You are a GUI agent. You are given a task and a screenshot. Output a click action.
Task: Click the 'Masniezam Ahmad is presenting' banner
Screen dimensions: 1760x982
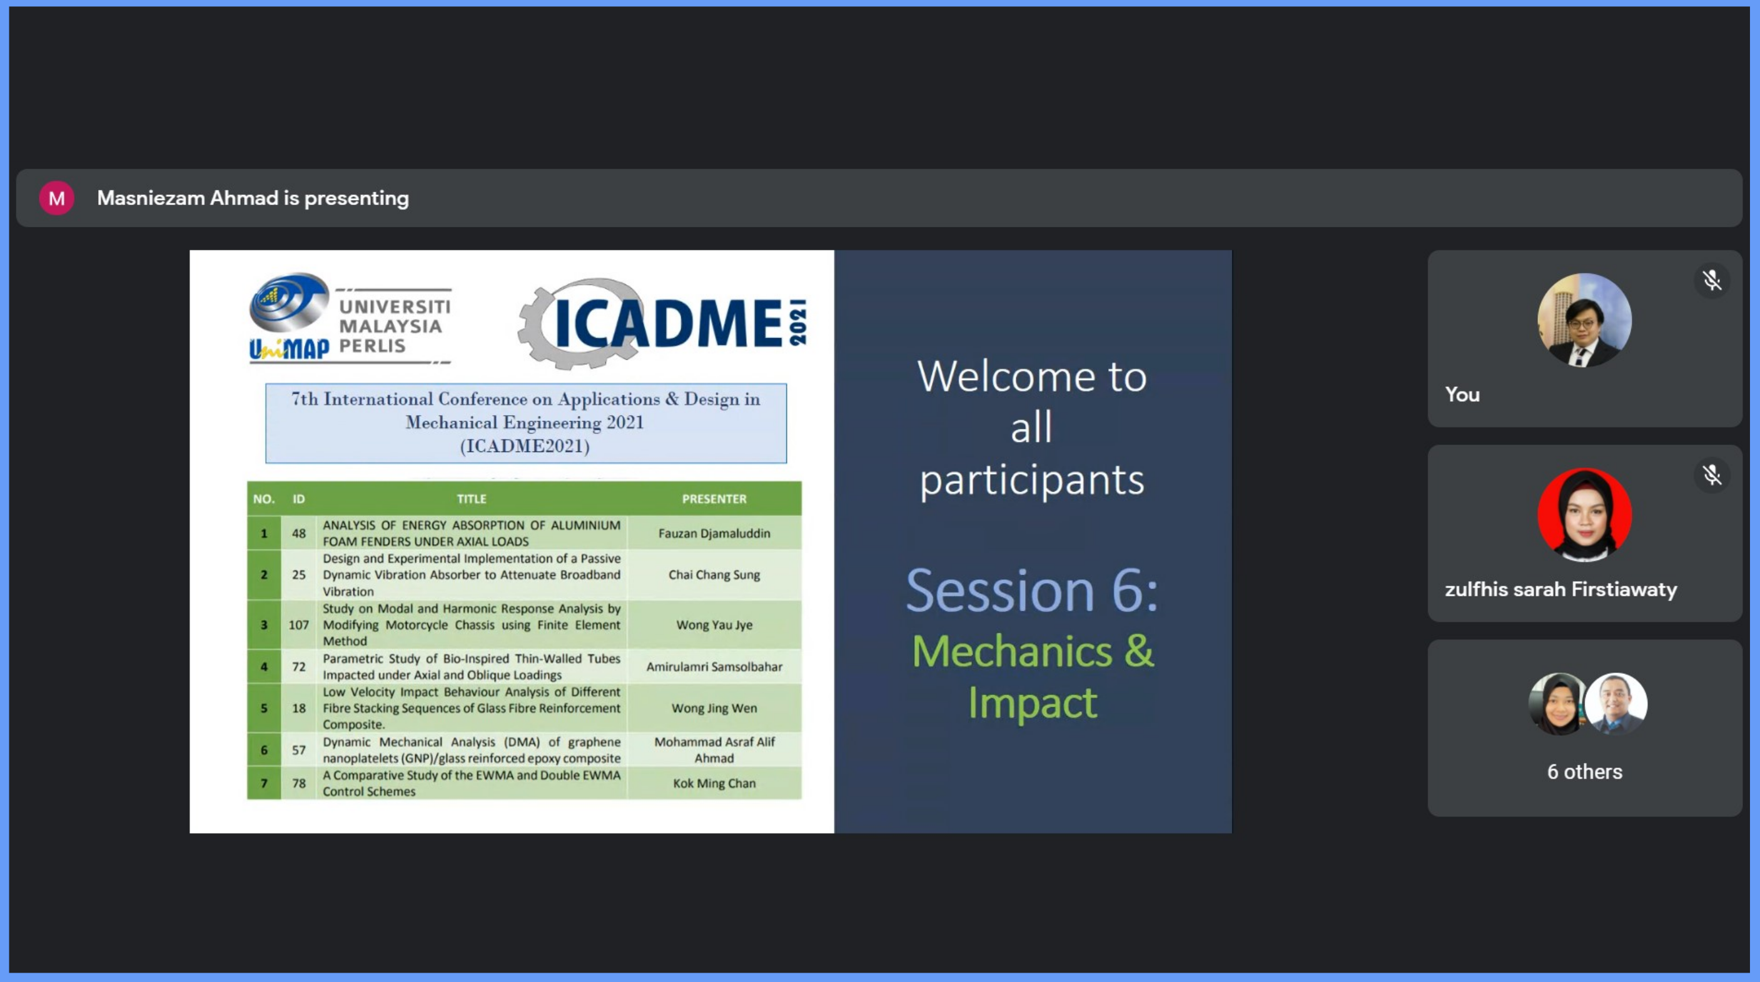(253, 198)
